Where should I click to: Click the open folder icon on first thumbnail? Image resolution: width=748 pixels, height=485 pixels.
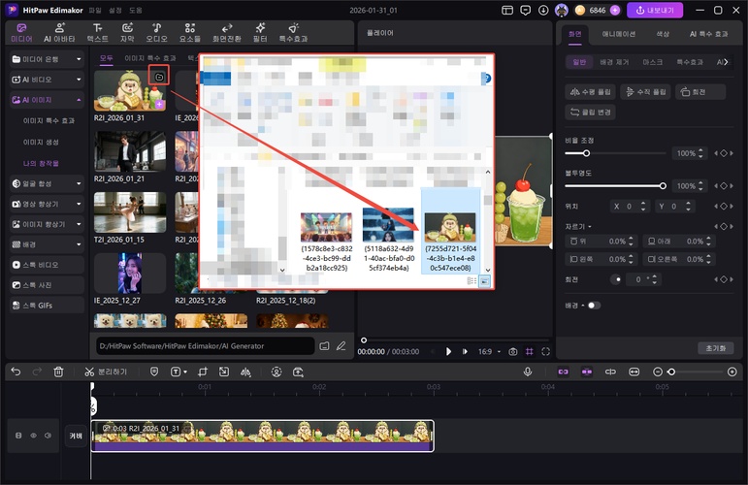click(159, 76)
